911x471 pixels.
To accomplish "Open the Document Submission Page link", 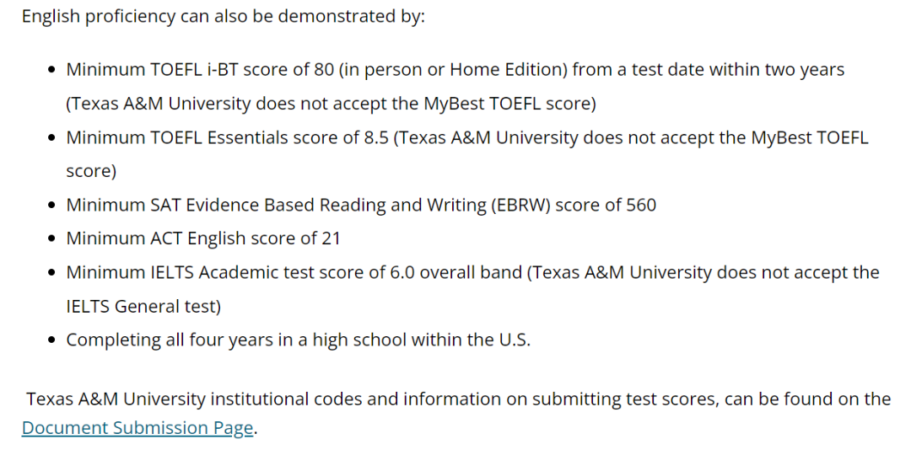I will pyautogui.click(x=137, y=428).
